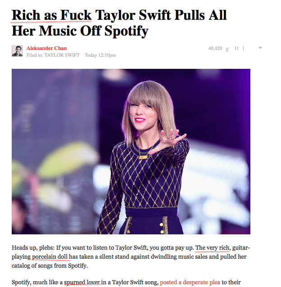Click the '1' counter next to replies
The image size is (281, 287).
pyautogui.click(x=243, y=49)
